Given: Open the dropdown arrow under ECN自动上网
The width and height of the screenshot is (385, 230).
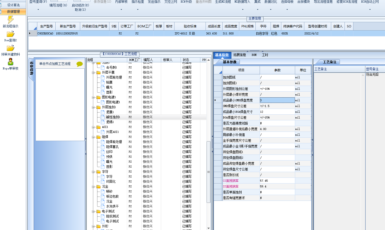Looking at the screenshot, I should 370,10.
